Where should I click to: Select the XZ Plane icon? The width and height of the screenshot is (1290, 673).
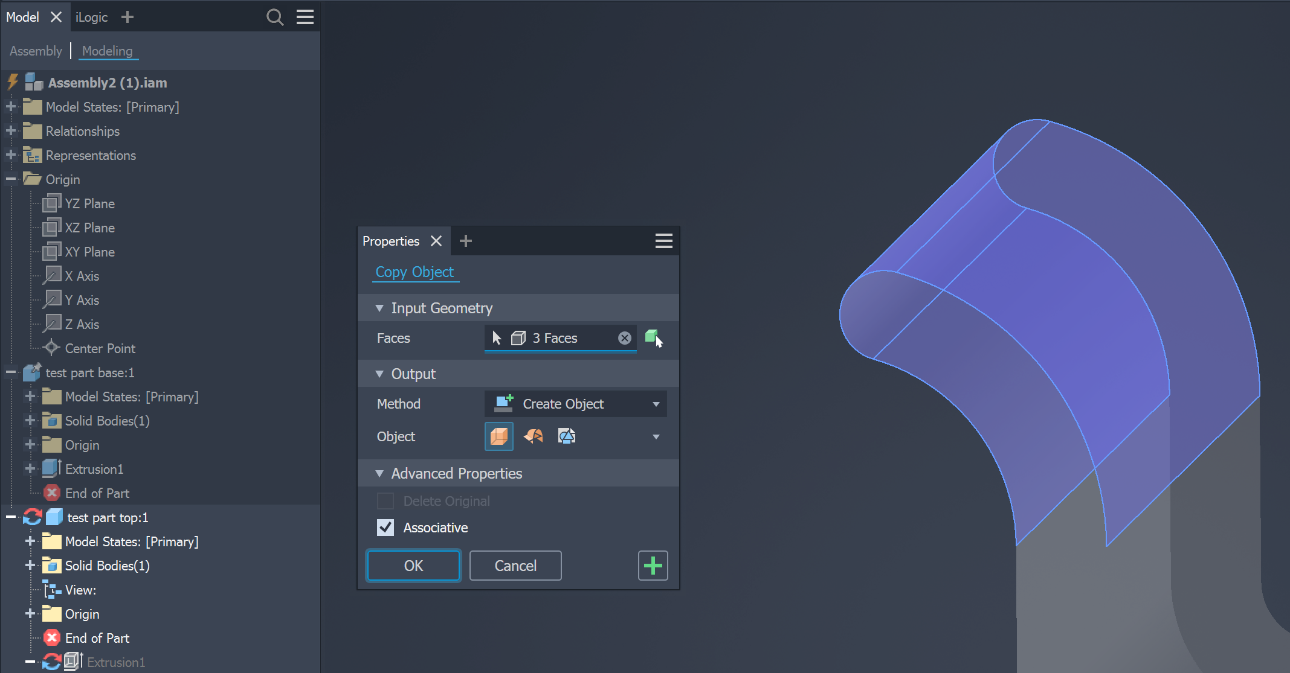coord(52,228)
